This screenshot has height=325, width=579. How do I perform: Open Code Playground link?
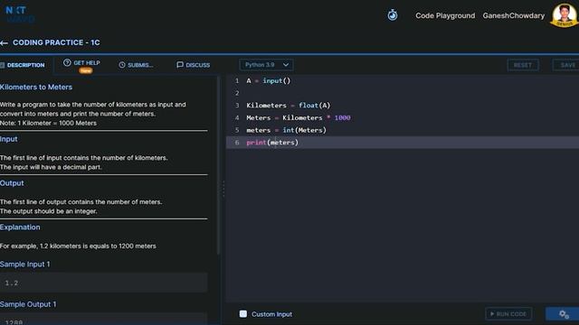[x=445, y=15]
